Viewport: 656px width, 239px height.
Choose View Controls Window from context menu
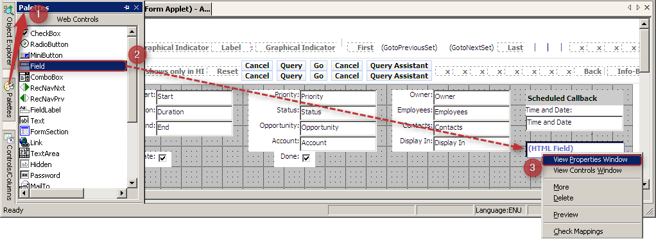(x=592, y=170)
